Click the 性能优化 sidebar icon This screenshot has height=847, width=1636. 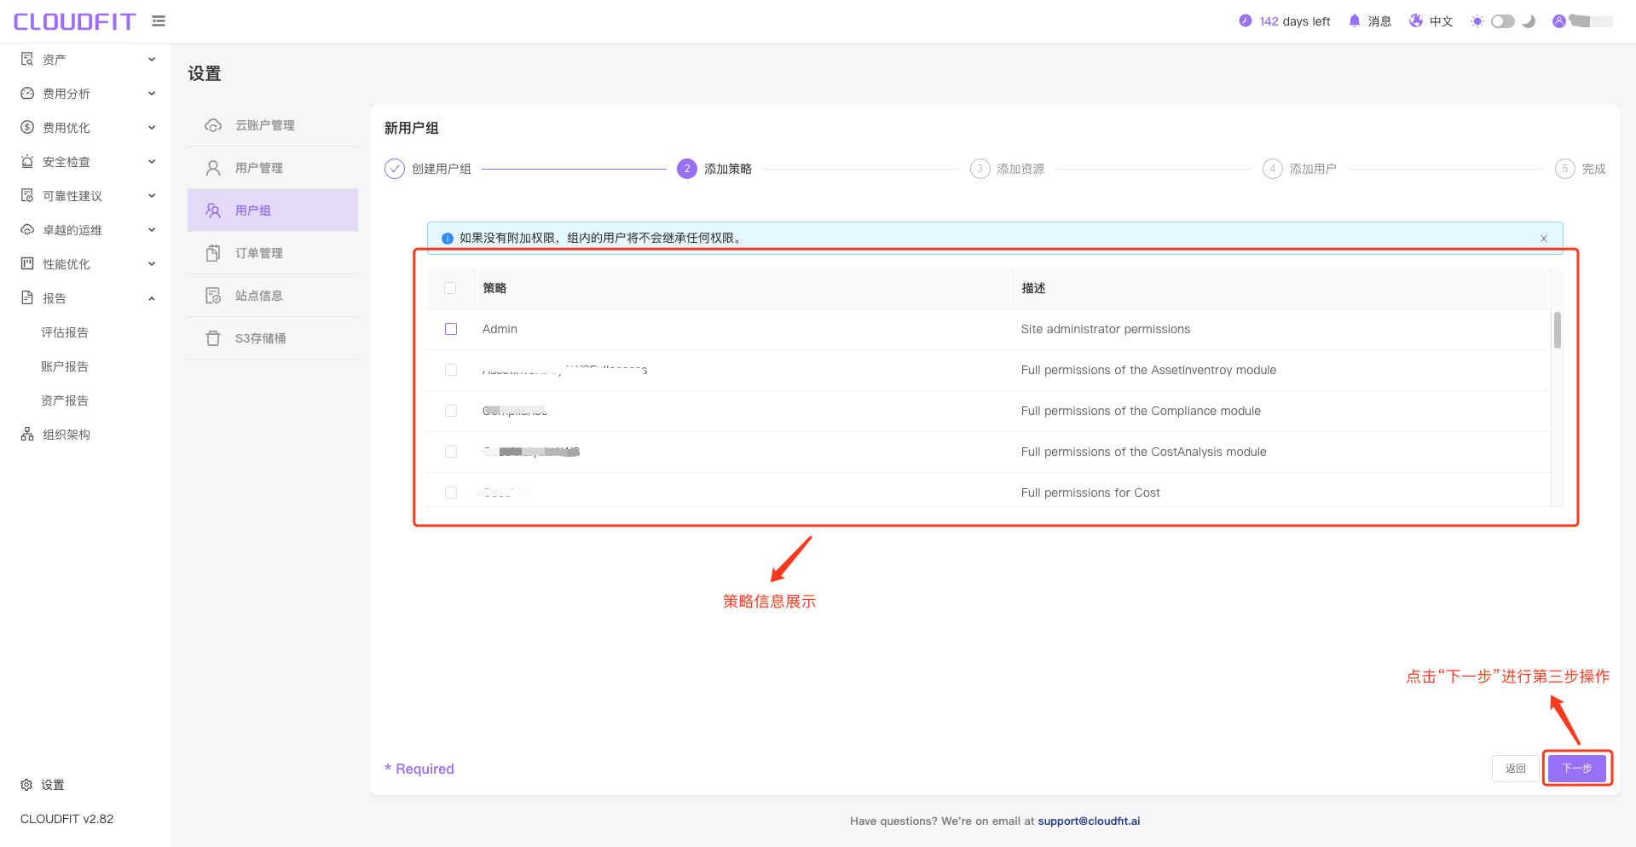[x=27, y=263]
